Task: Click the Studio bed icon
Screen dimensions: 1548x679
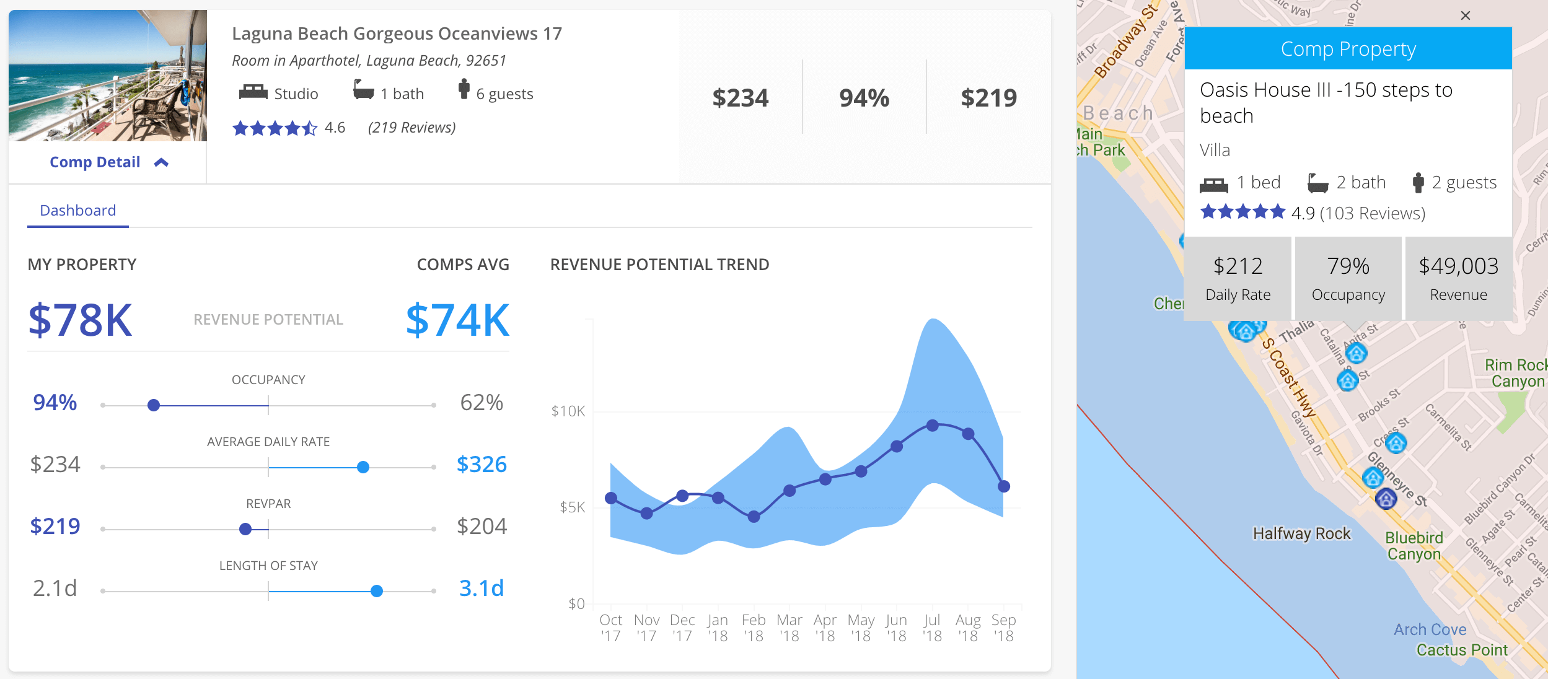Action: (254, 92)
